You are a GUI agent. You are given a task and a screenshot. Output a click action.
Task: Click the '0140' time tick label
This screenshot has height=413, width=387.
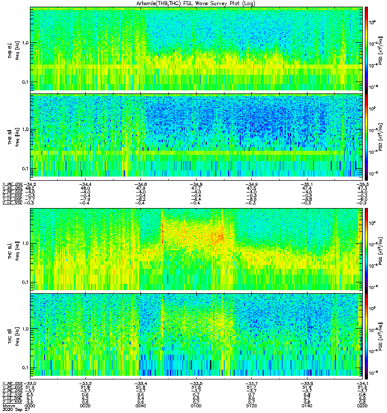307,406
